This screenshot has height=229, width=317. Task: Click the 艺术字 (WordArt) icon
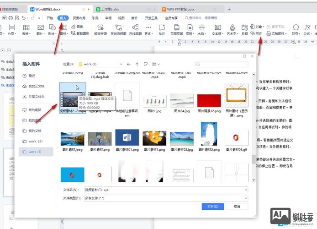(x=232, y=30)
